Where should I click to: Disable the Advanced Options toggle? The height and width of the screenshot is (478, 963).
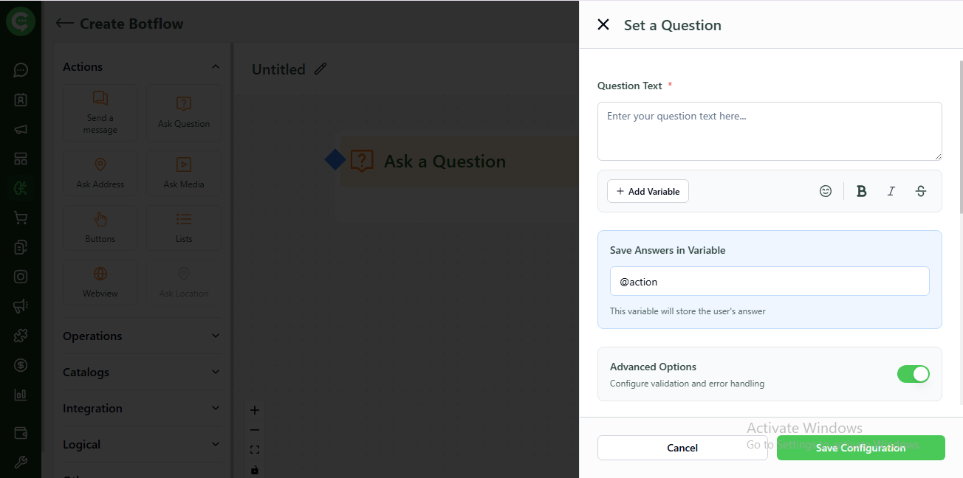click(x=914, y=374)
